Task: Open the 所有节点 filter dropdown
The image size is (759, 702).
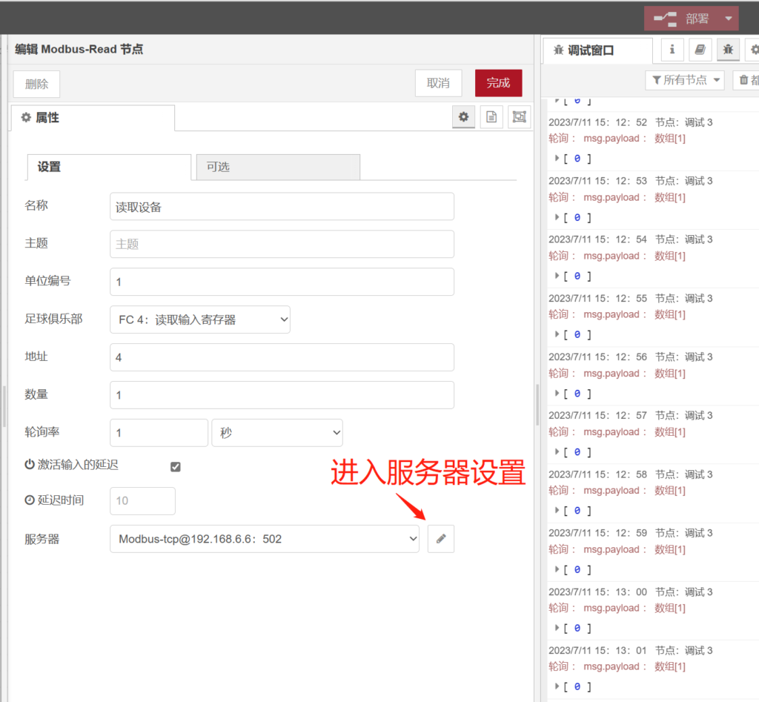Action: [x=685, y=80]
